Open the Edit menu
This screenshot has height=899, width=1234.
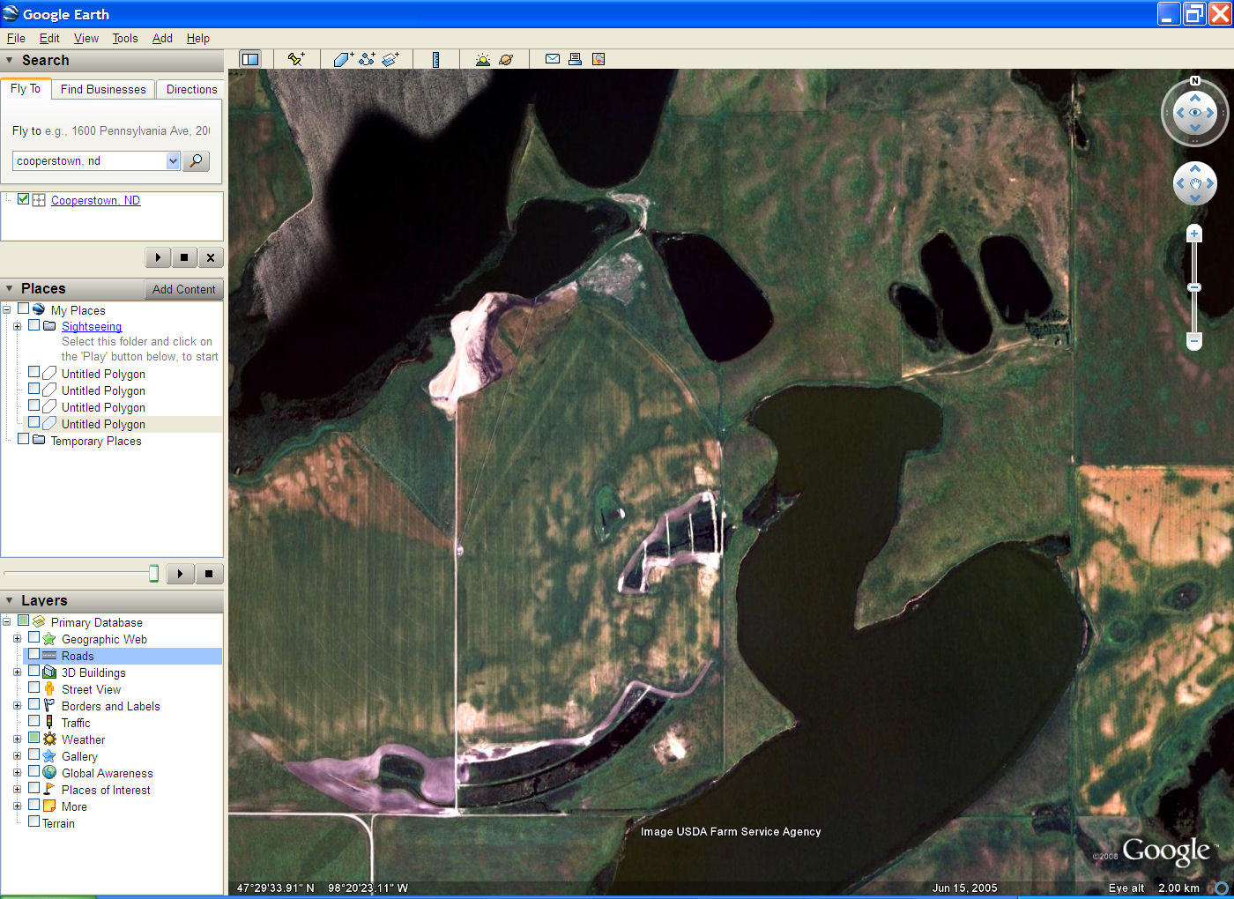tap(49, 38)
